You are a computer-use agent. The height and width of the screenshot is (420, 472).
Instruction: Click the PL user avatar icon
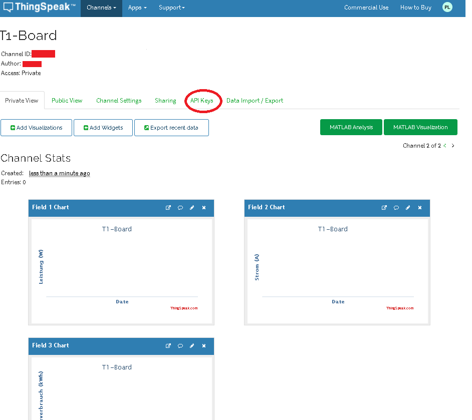click(x=447, y=8)
